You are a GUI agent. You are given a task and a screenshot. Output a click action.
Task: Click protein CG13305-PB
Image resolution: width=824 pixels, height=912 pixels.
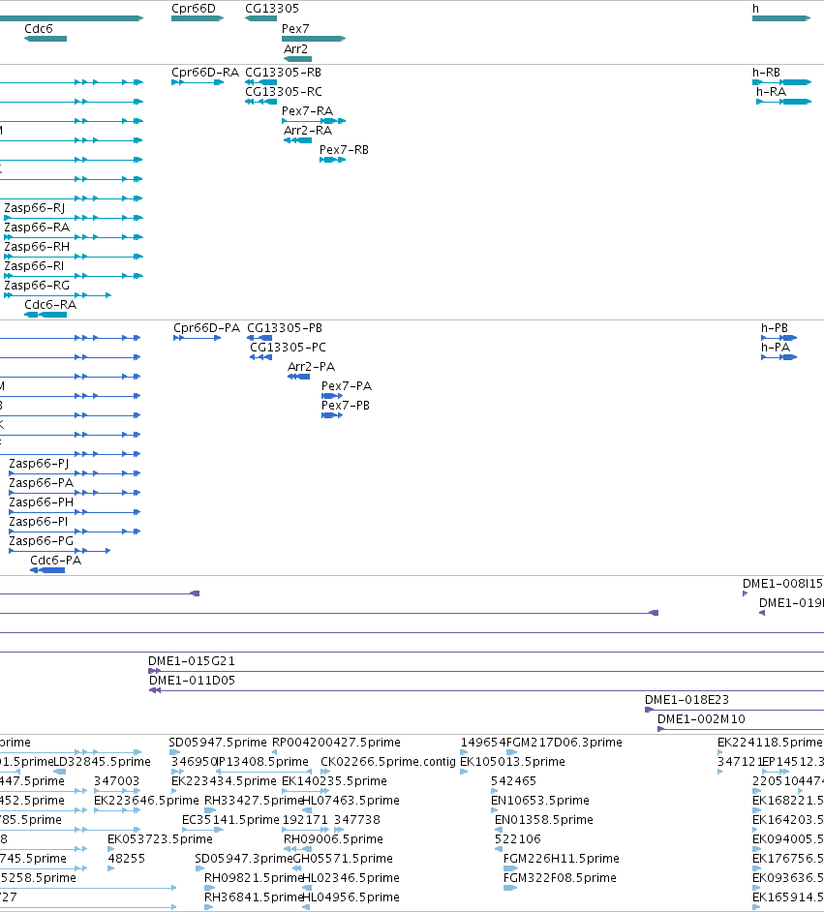pos(259,338)
